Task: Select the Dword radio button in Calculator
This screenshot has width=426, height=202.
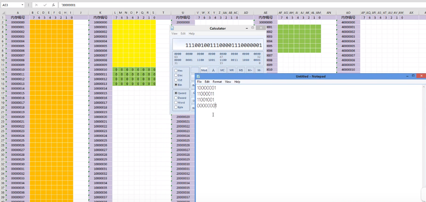Action: coord(176,98)
